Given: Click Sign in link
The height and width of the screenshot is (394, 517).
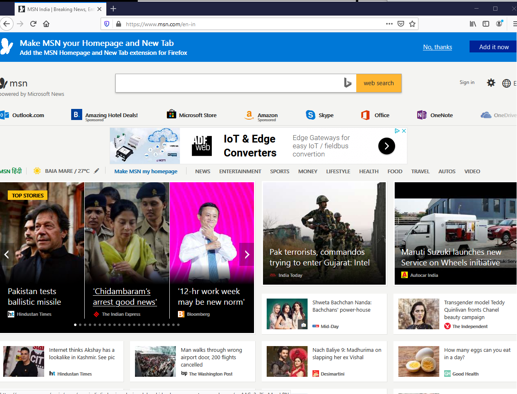Looking at the screenshot, I should pos(467,82).
